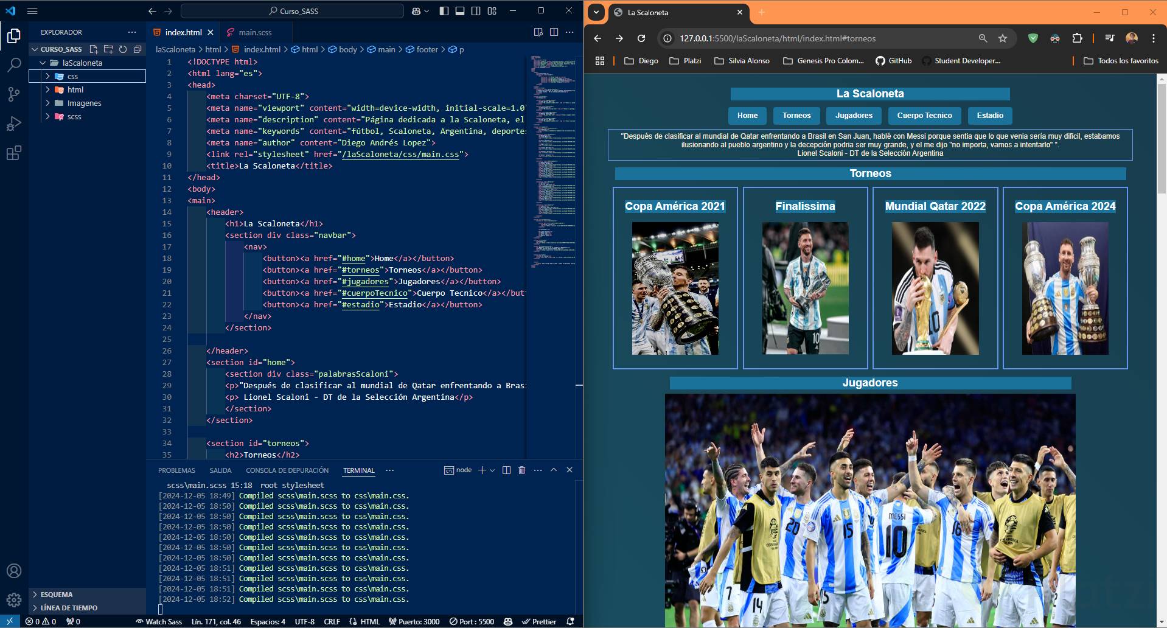Bookmark page with the star icon

pyautogui.click(x=1003, y=38)
